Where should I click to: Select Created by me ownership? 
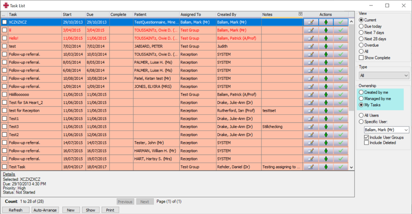coord(361,92)
